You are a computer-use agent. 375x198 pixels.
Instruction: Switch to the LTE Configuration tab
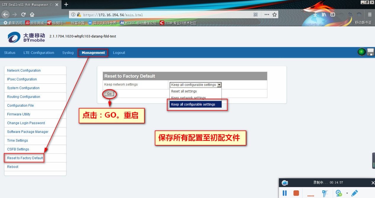[x=39, y=53]
